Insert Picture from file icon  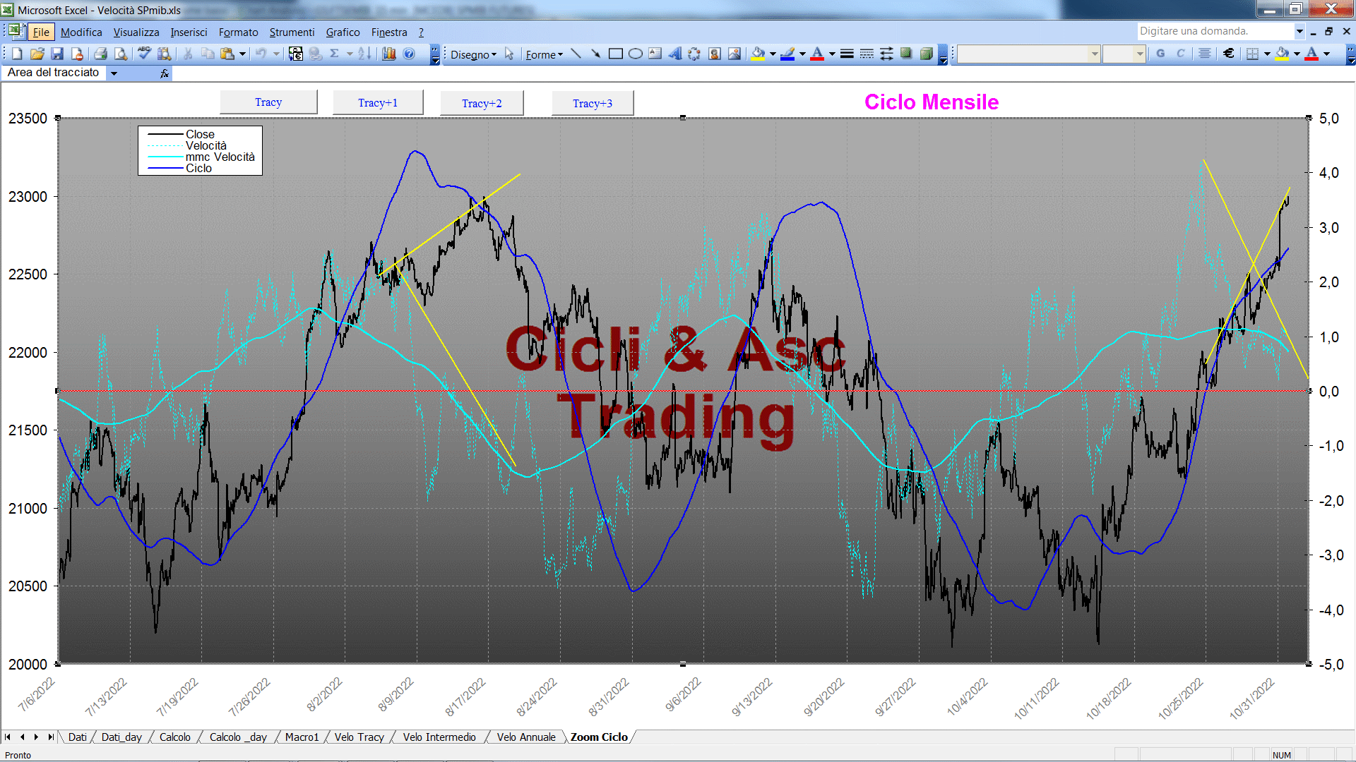(x=734, y=54)
